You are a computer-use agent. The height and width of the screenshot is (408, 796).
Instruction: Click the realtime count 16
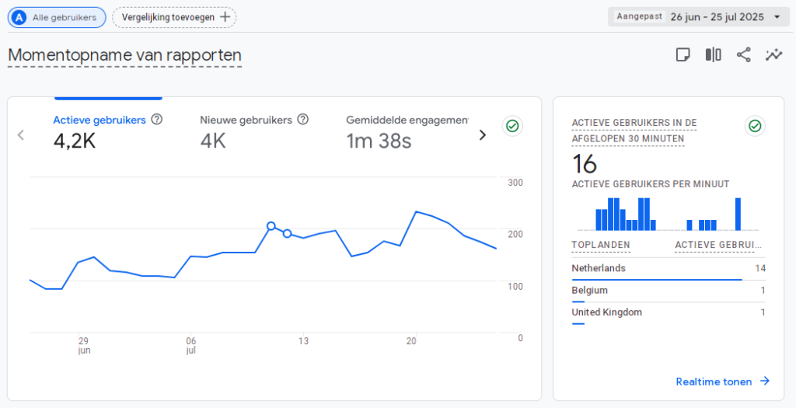[585, 164]
